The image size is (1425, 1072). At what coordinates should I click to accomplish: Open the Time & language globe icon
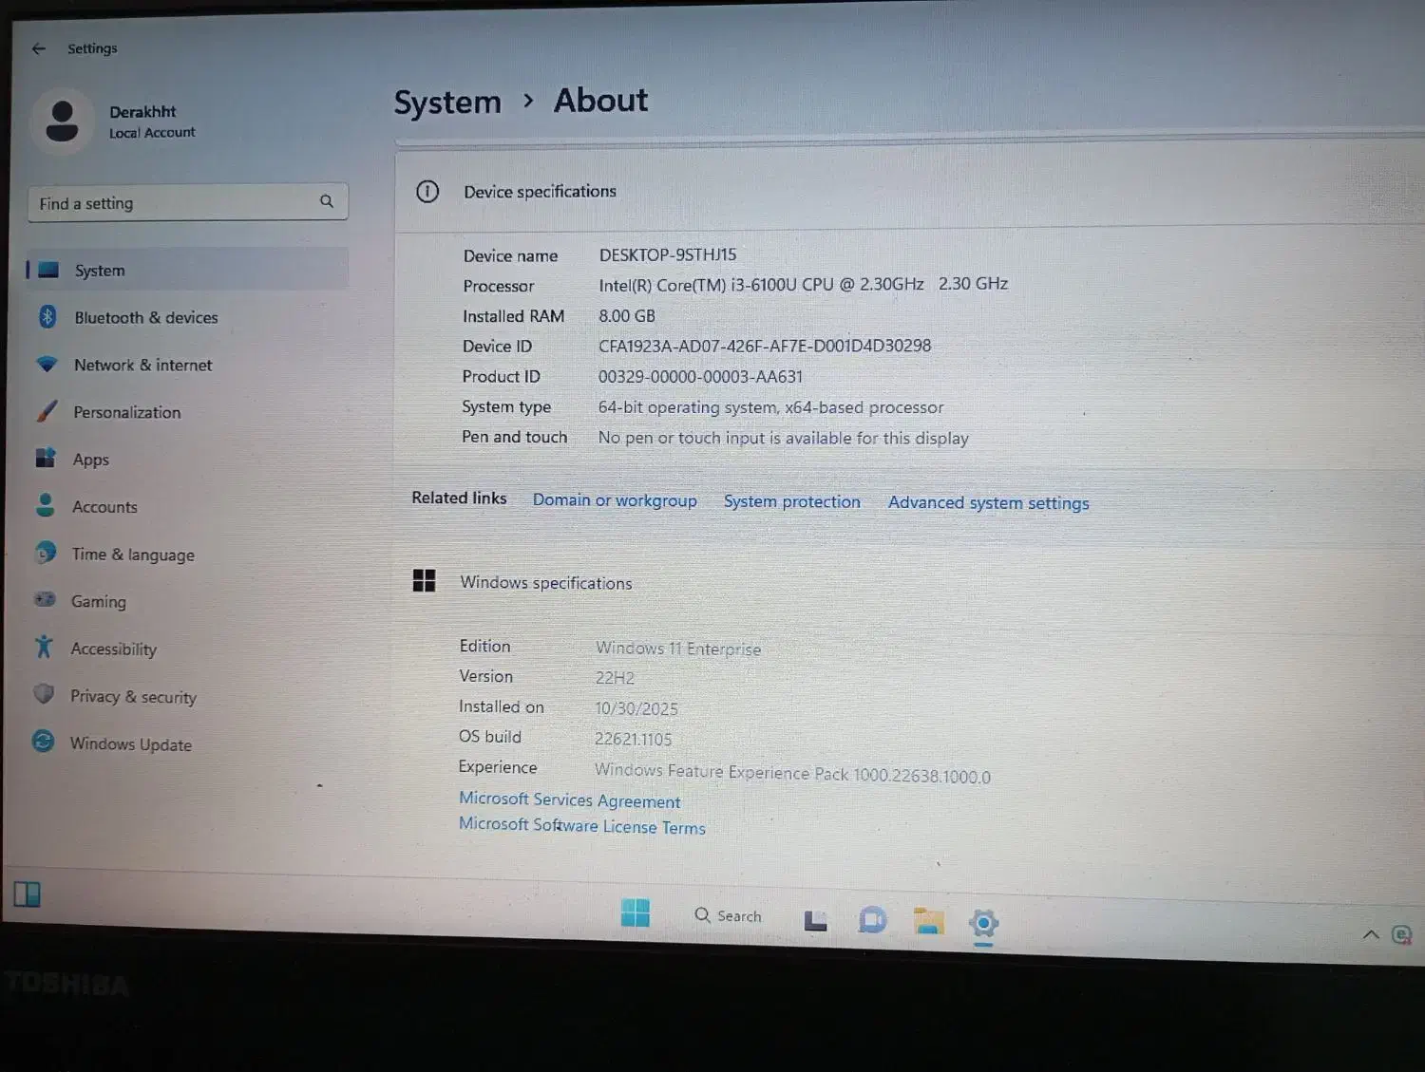click(x=45, y=552)
